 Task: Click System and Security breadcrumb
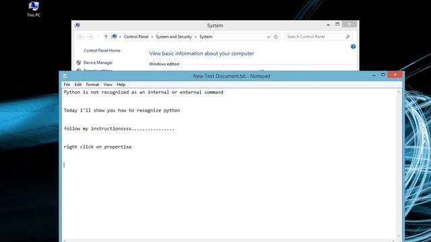(x=174, y=36)
